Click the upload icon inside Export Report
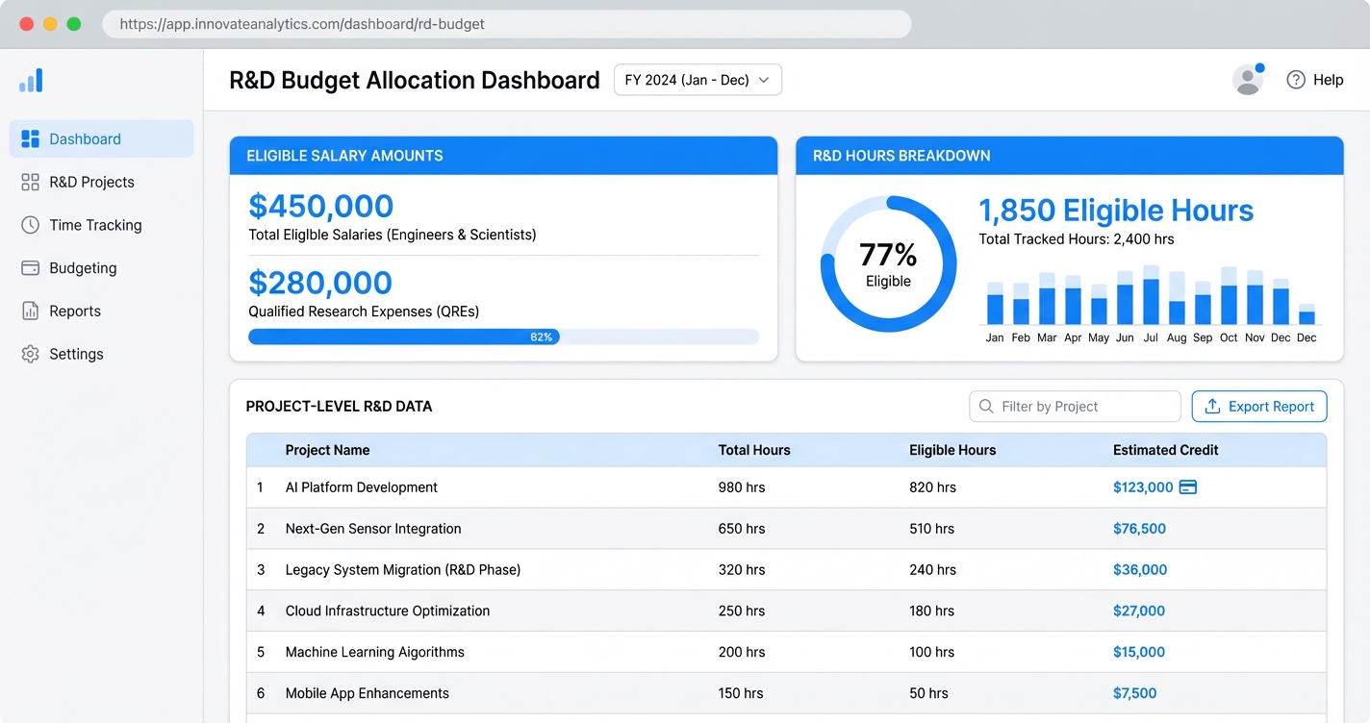 [x=1211, y=406]
